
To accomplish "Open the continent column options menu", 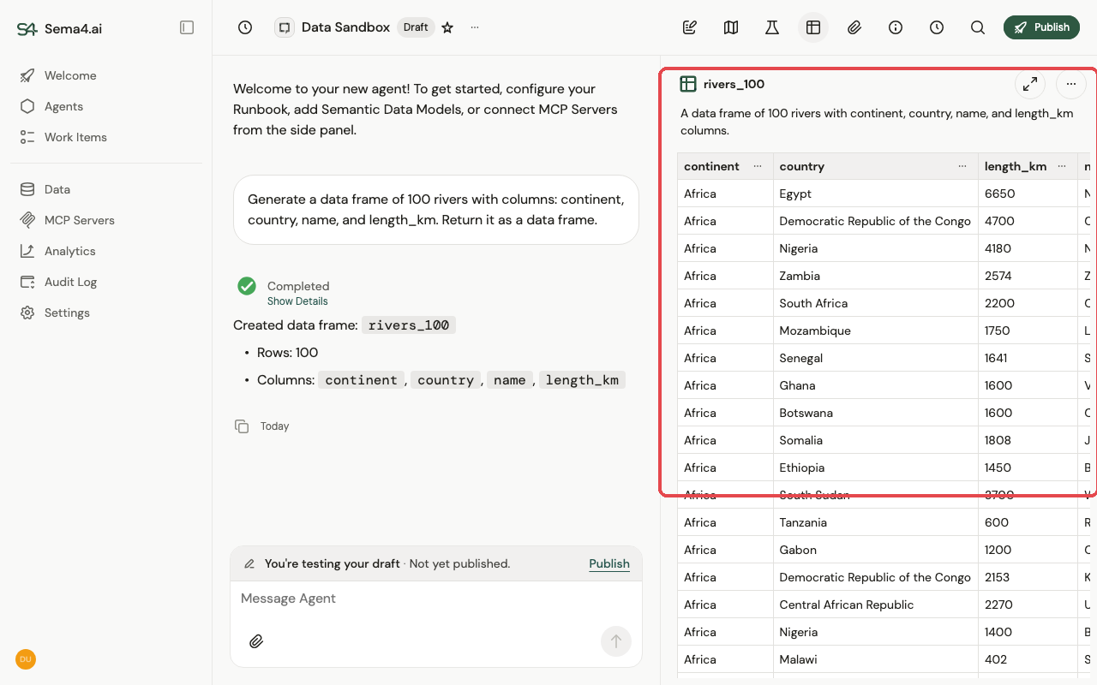I will tap(758, 166).
